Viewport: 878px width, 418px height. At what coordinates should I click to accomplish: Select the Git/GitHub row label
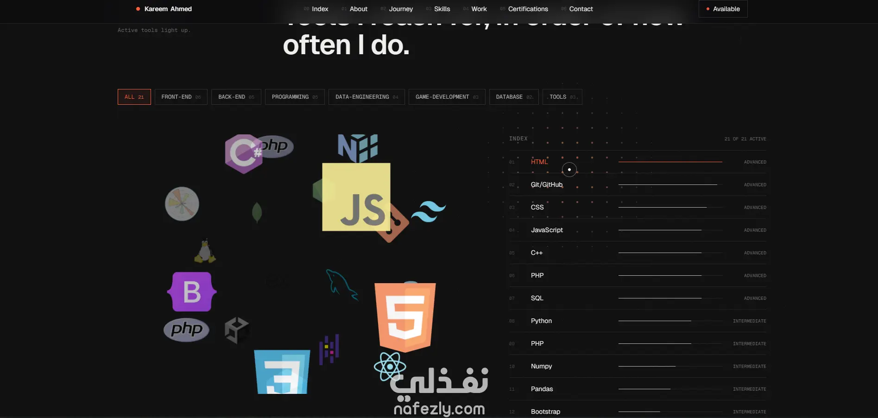click(547, 184)
